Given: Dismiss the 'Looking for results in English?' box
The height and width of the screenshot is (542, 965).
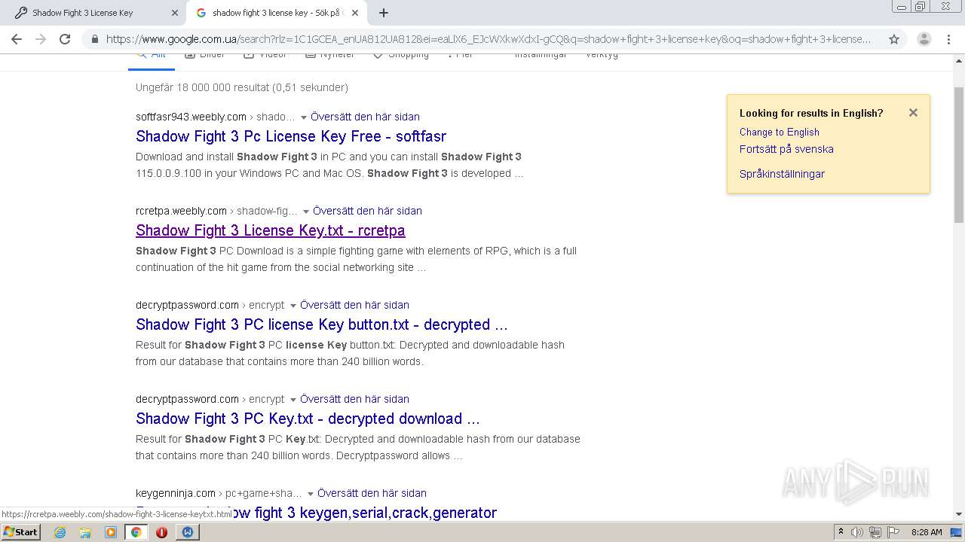Looking at the screenshot, I should tap(913, 113).
